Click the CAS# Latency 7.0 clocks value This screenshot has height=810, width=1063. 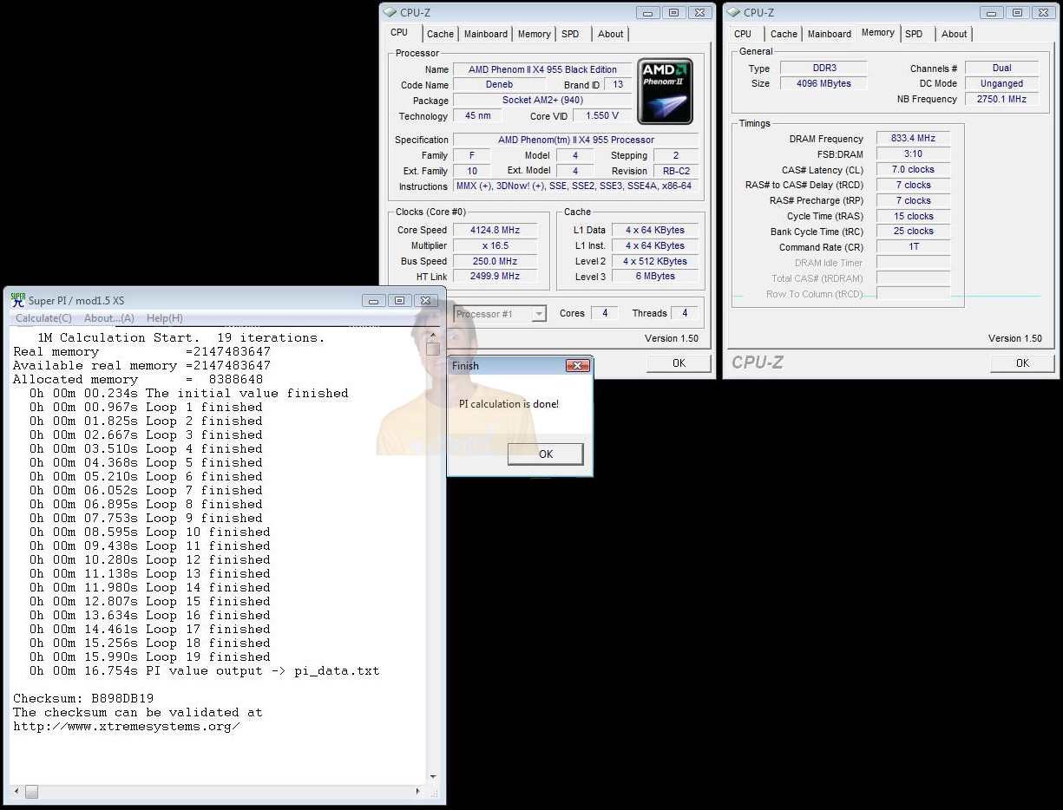pos(913,169)
